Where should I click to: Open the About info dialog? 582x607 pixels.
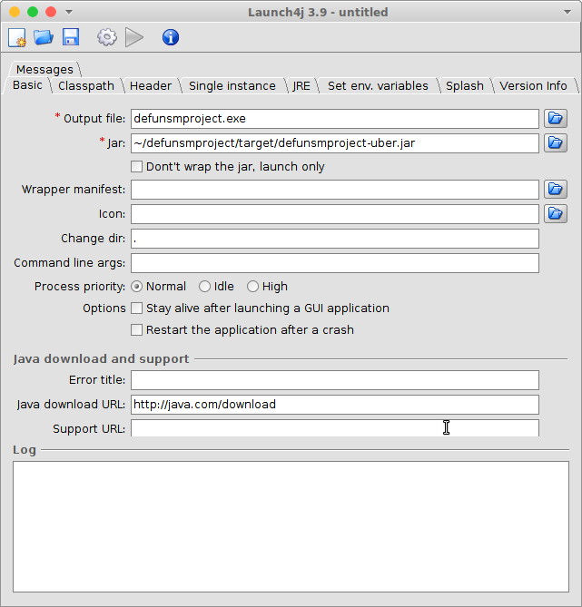point(171,37)
